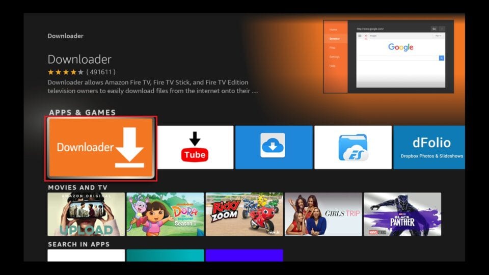The image size is (489, 275).
Task: Click Home in the preview image sidebar
Action: [333, 30]
